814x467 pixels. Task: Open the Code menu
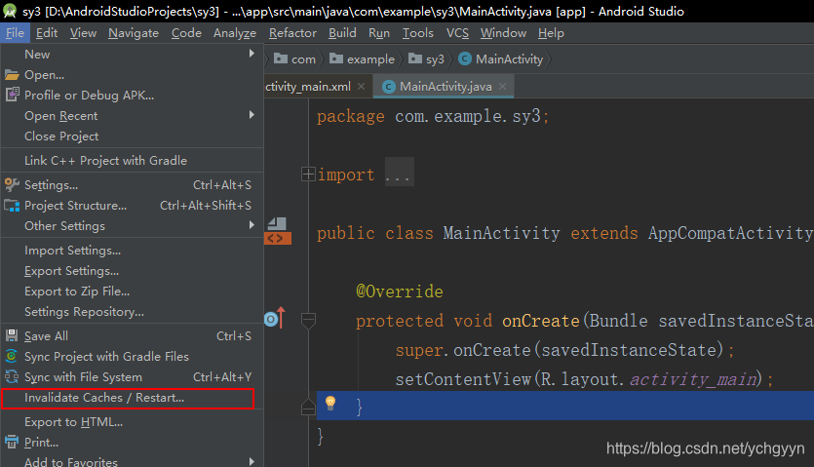coord(186,33)
